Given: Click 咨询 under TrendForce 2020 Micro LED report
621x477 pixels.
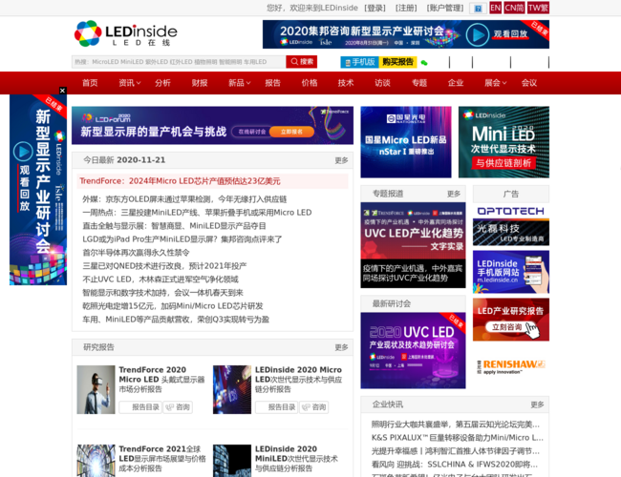Looking at the screenshot, I should [x=179, y=407].
